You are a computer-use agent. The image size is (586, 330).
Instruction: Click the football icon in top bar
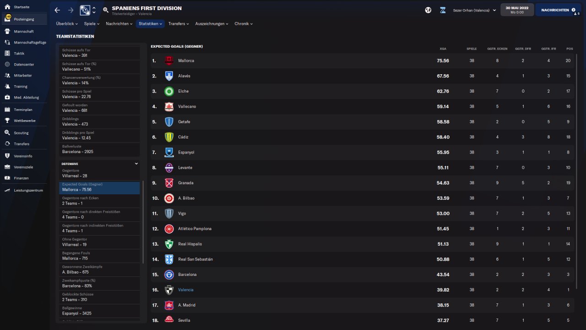click(x=428, y=10)
